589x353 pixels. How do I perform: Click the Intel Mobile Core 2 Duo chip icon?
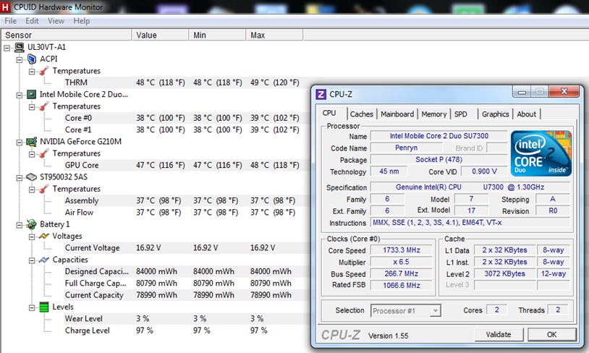(x=32, y=94)
